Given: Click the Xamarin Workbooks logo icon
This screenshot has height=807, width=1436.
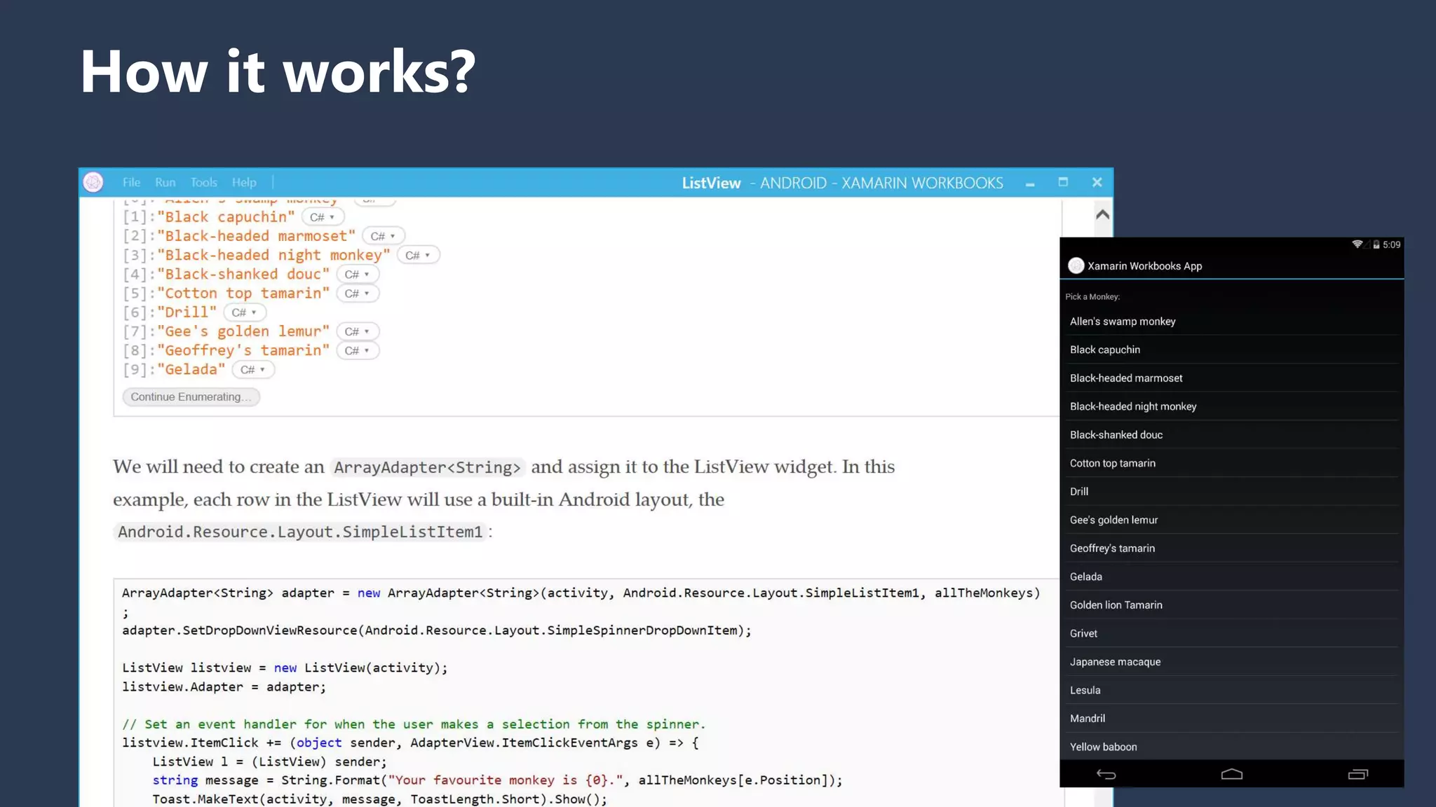Looking at the screenshot, I should [x=93, y=182].
